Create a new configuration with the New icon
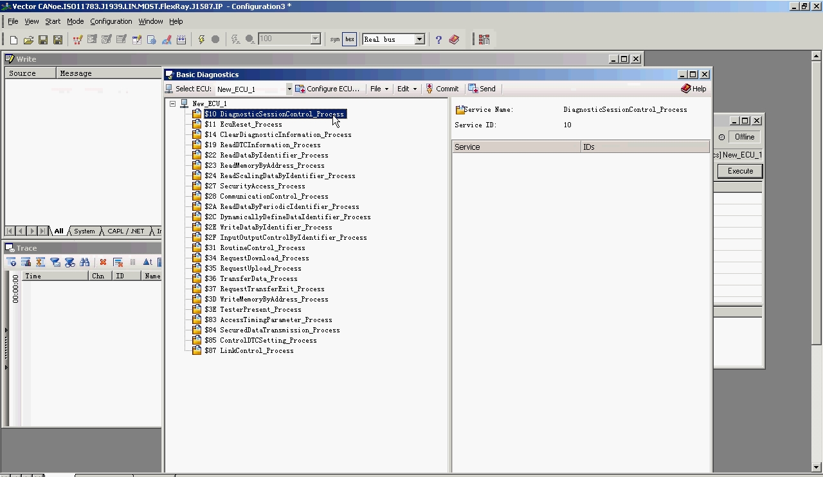The image size is (823, 477). pyautogui.click(x=14, y=39)
